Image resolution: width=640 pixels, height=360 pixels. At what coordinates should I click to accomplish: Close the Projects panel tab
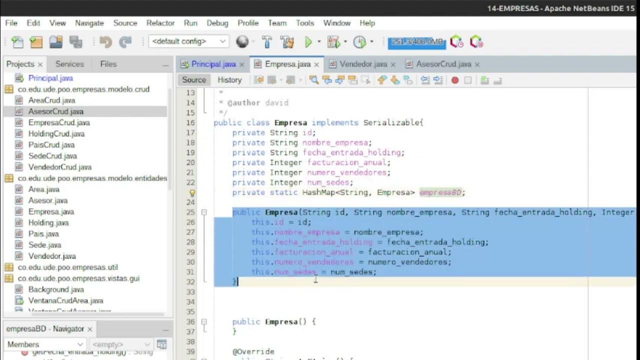point(40,64)
